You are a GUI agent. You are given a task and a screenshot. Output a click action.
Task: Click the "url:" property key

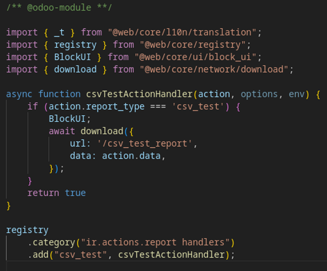[x=80, y=144]
